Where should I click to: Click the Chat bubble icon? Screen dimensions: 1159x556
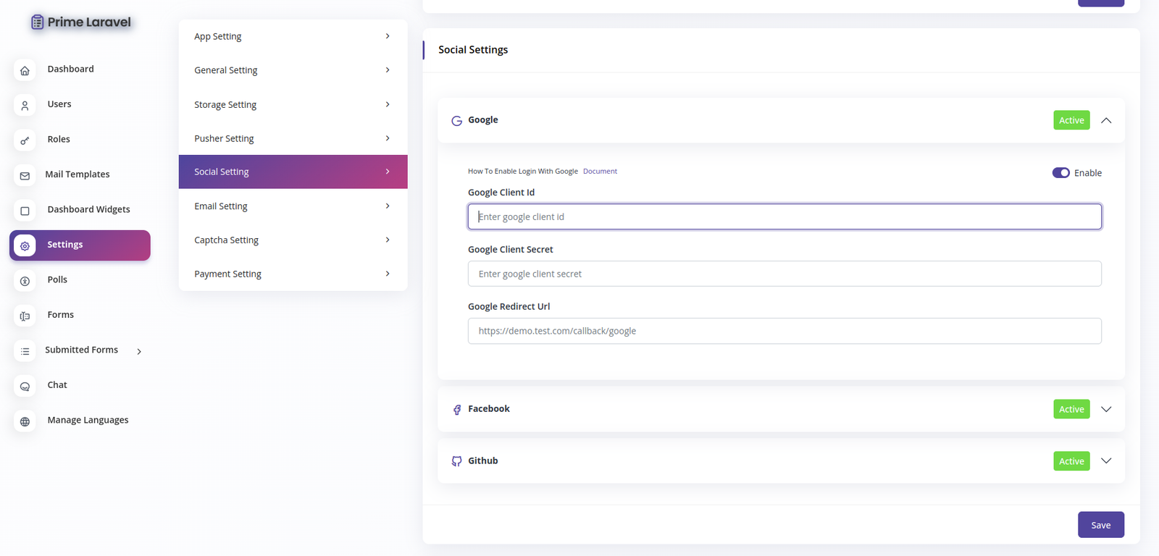click(25, 386)
